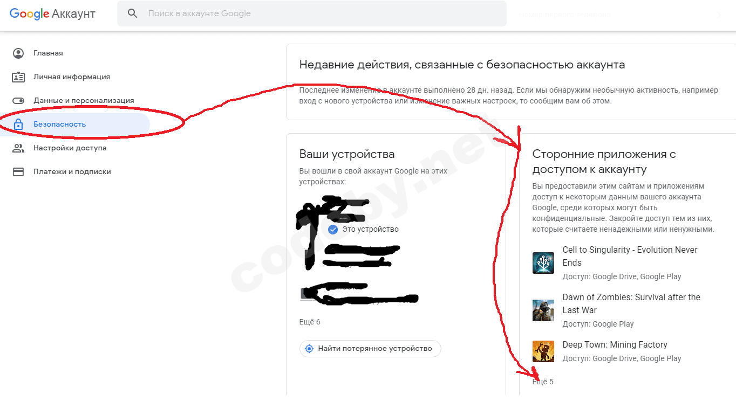Click «Доступ: Google Drive, Google Play» under Deep Town

click(622, 358)
